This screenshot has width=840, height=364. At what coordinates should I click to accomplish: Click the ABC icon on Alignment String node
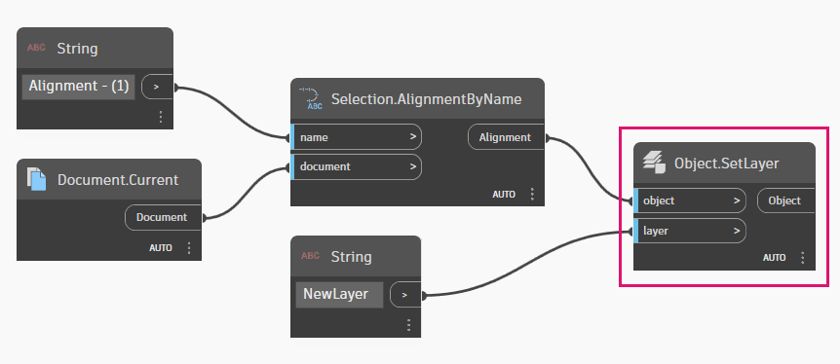click(x=36, y=49)
